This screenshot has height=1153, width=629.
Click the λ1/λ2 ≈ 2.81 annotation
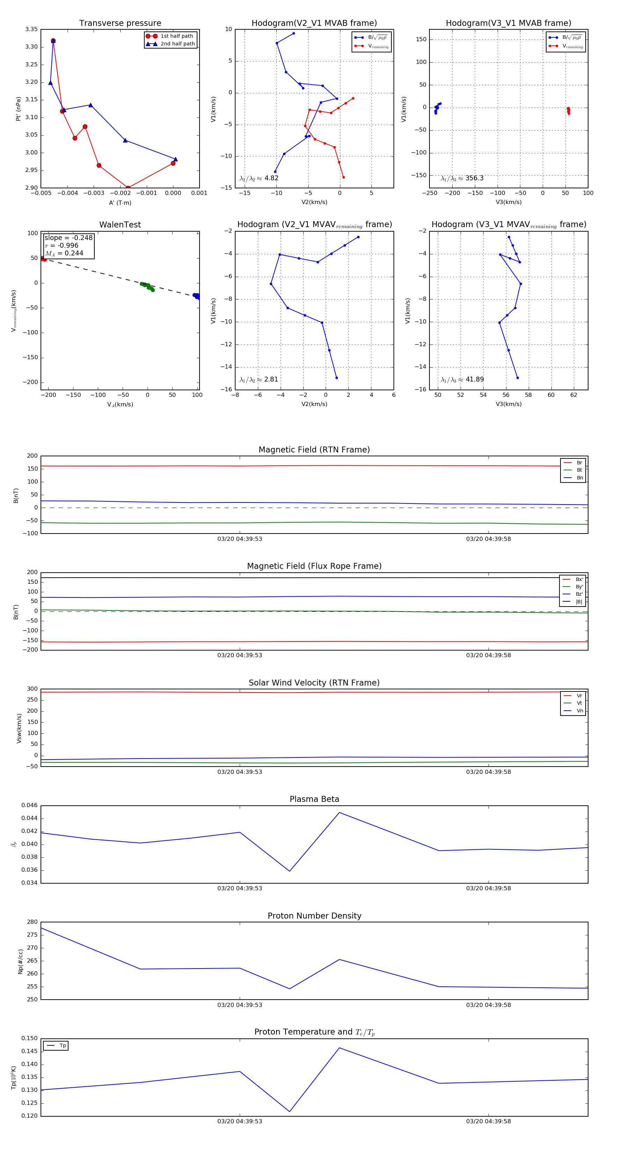tap(259, 379)
